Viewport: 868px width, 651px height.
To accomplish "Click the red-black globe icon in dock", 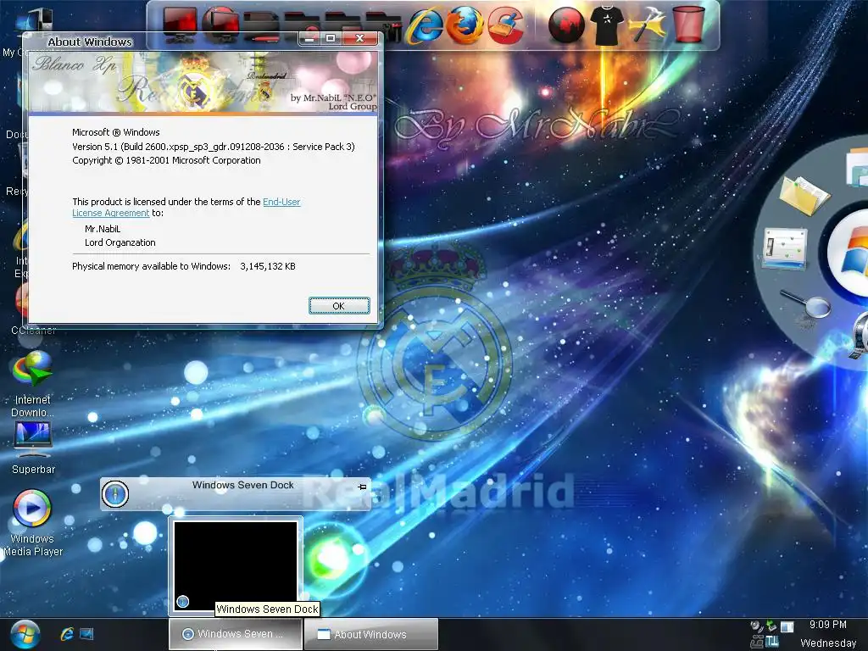I will coord(565,25).
